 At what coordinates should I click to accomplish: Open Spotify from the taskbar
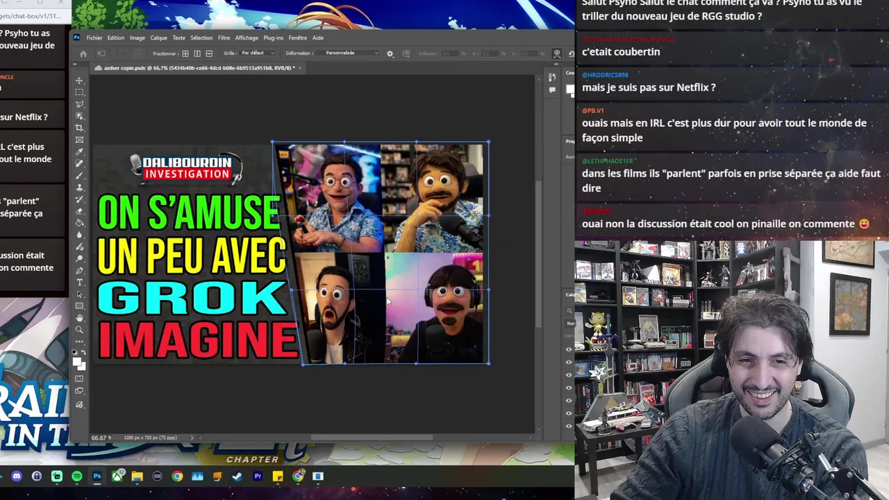(x=77, y=476)
